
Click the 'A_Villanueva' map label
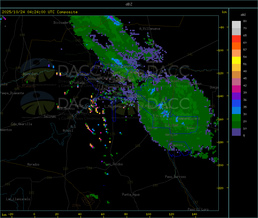[150, 29]
